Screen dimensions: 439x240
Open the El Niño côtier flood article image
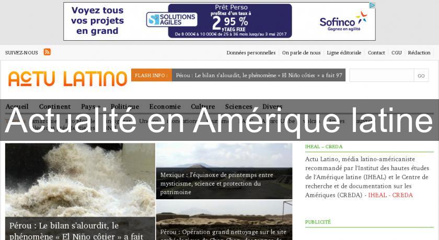tap(80, 180)
